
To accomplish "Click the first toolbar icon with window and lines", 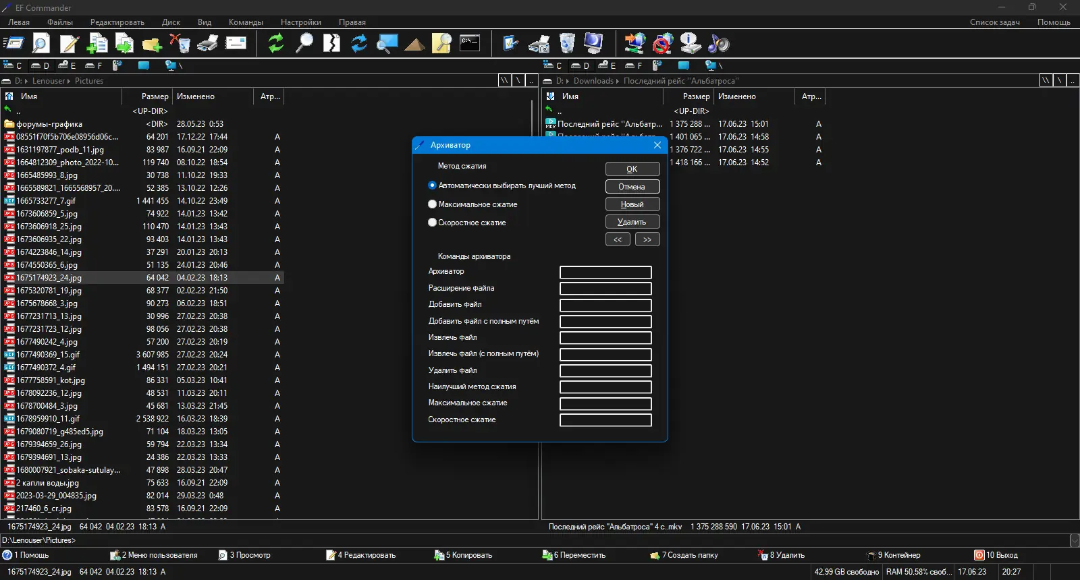I will point(13,44).
